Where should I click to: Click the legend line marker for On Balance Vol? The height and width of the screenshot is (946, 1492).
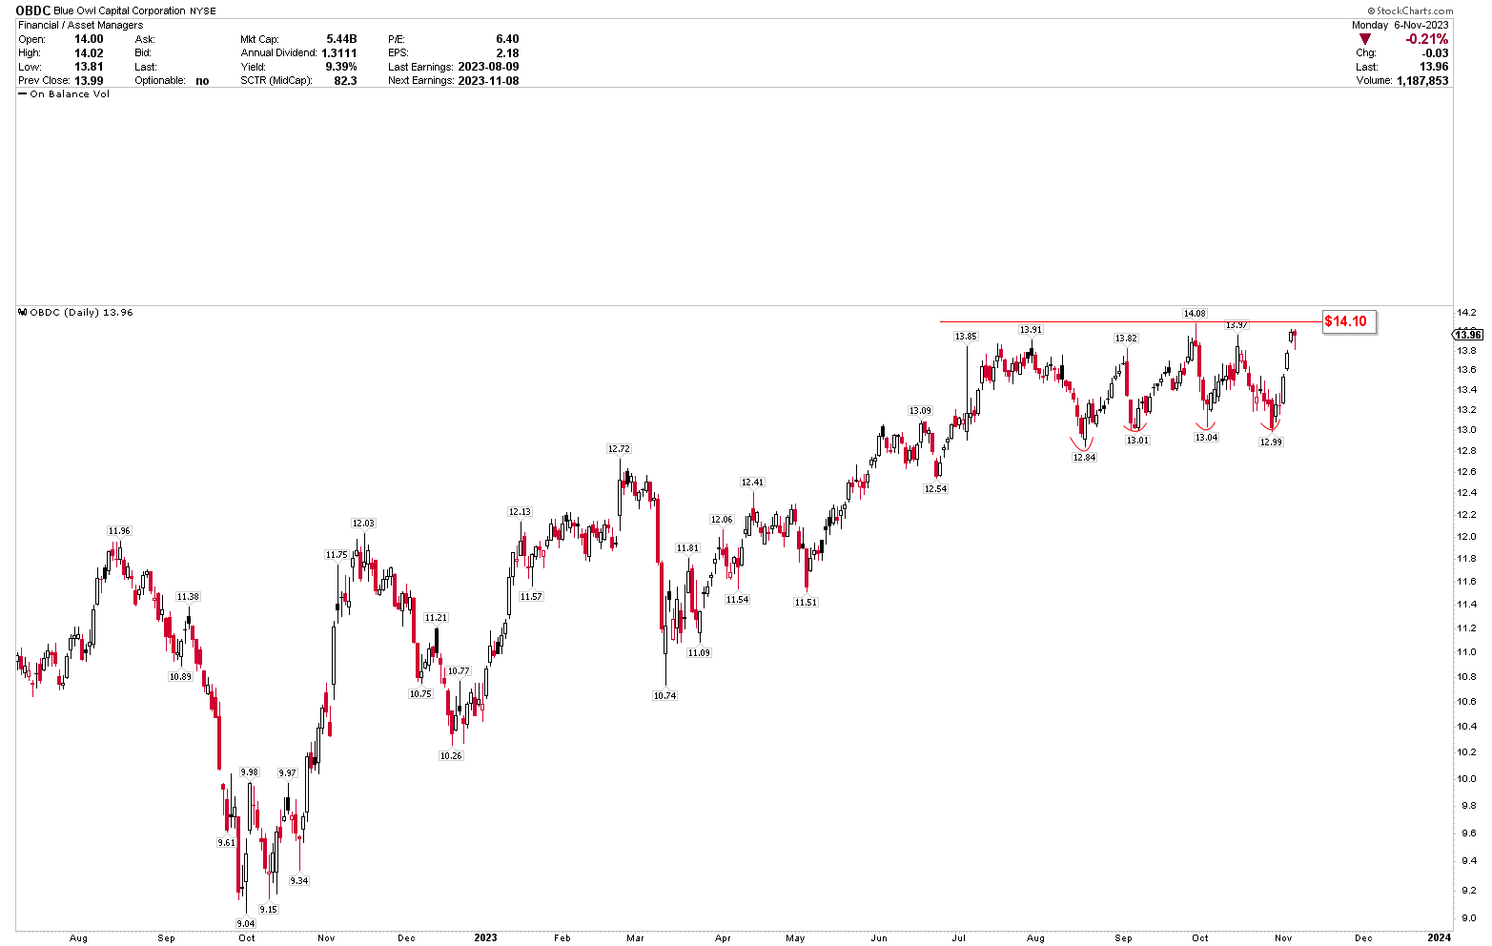coord(23,93)
